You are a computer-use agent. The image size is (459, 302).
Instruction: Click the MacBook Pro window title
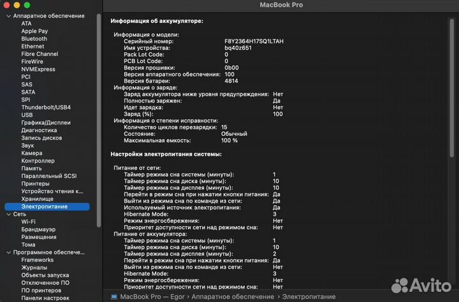click(281, 5)
